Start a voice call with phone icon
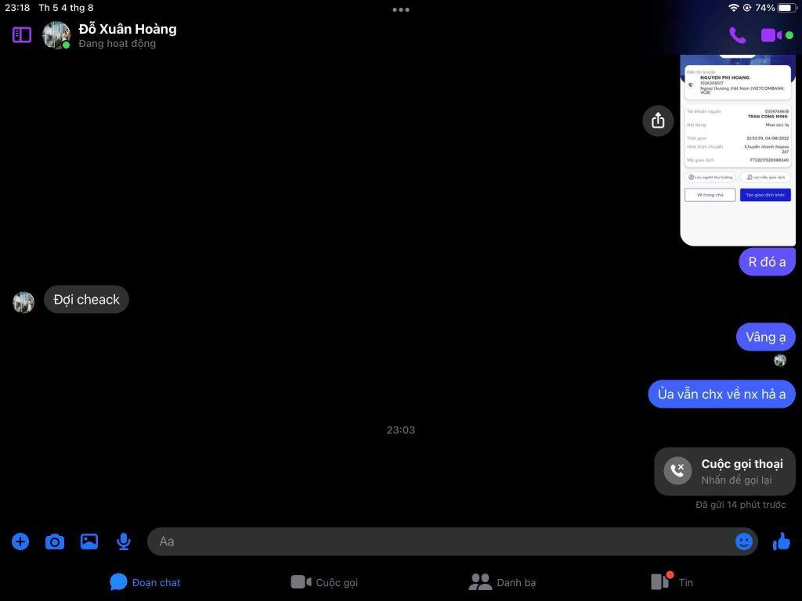This screenshot has height=601, width=802. pos(737,35)
